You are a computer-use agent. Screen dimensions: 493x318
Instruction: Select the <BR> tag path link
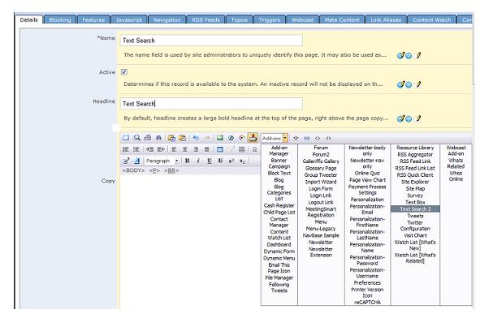(x=171, y=170)
